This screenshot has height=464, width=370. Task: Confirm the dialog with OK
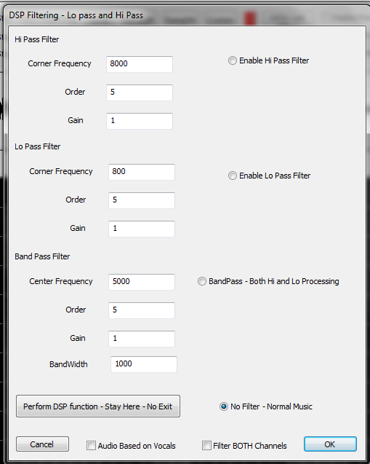tap(330, 444)
